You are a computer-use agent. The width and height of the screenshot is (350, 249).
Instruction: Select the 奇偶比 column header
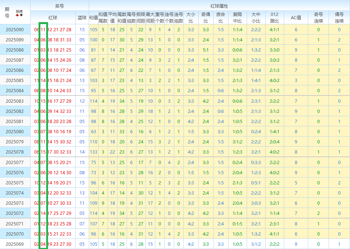206,17
